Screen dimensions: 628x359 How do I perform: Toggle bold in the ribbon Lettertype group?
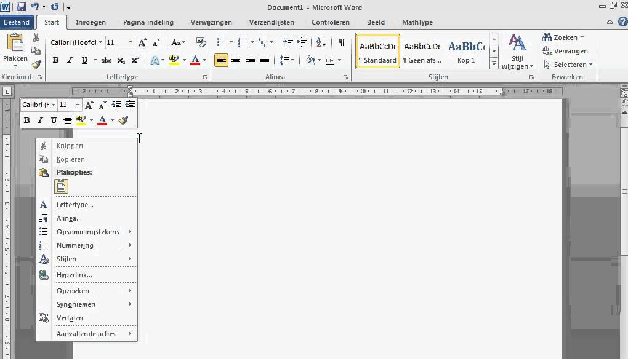[55, 60]
